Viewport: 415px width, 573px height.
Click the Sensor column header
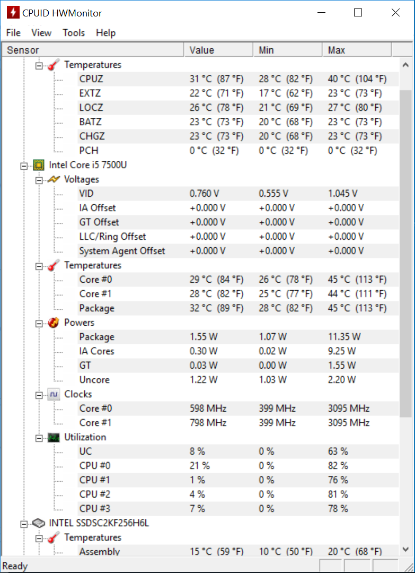pos(93,50)
